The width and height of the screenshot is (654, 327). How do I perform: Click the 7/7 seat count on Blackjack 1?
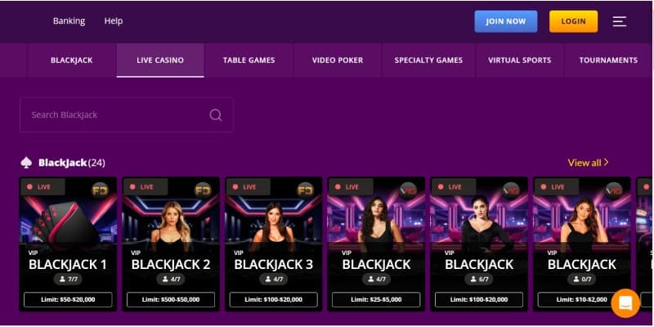pyautogui.click(x=68, y=280)
